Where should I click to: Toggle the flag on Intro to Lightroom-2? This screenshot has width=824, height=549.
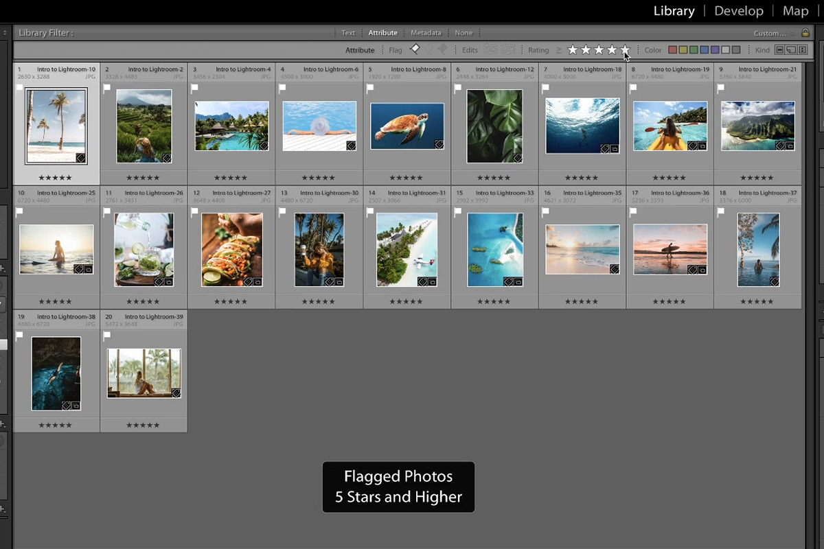coord(107,88)
